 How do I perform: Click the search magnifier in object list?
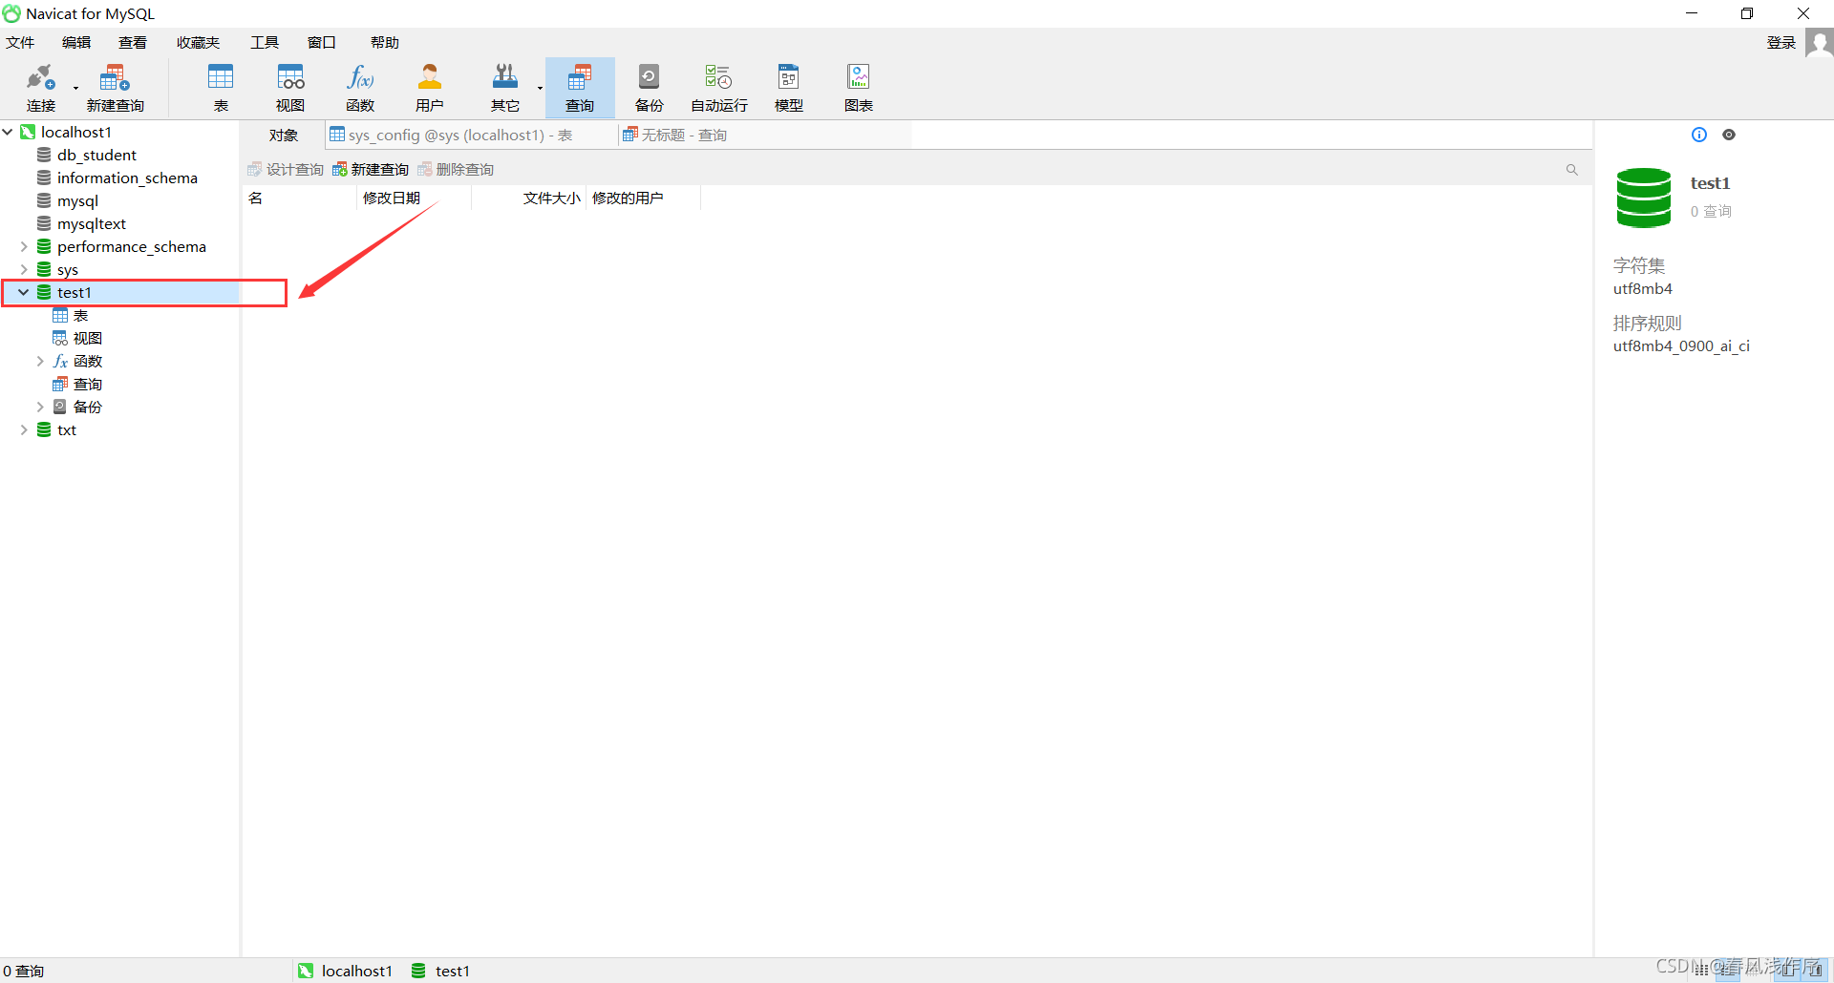[x=1571, y=170]
